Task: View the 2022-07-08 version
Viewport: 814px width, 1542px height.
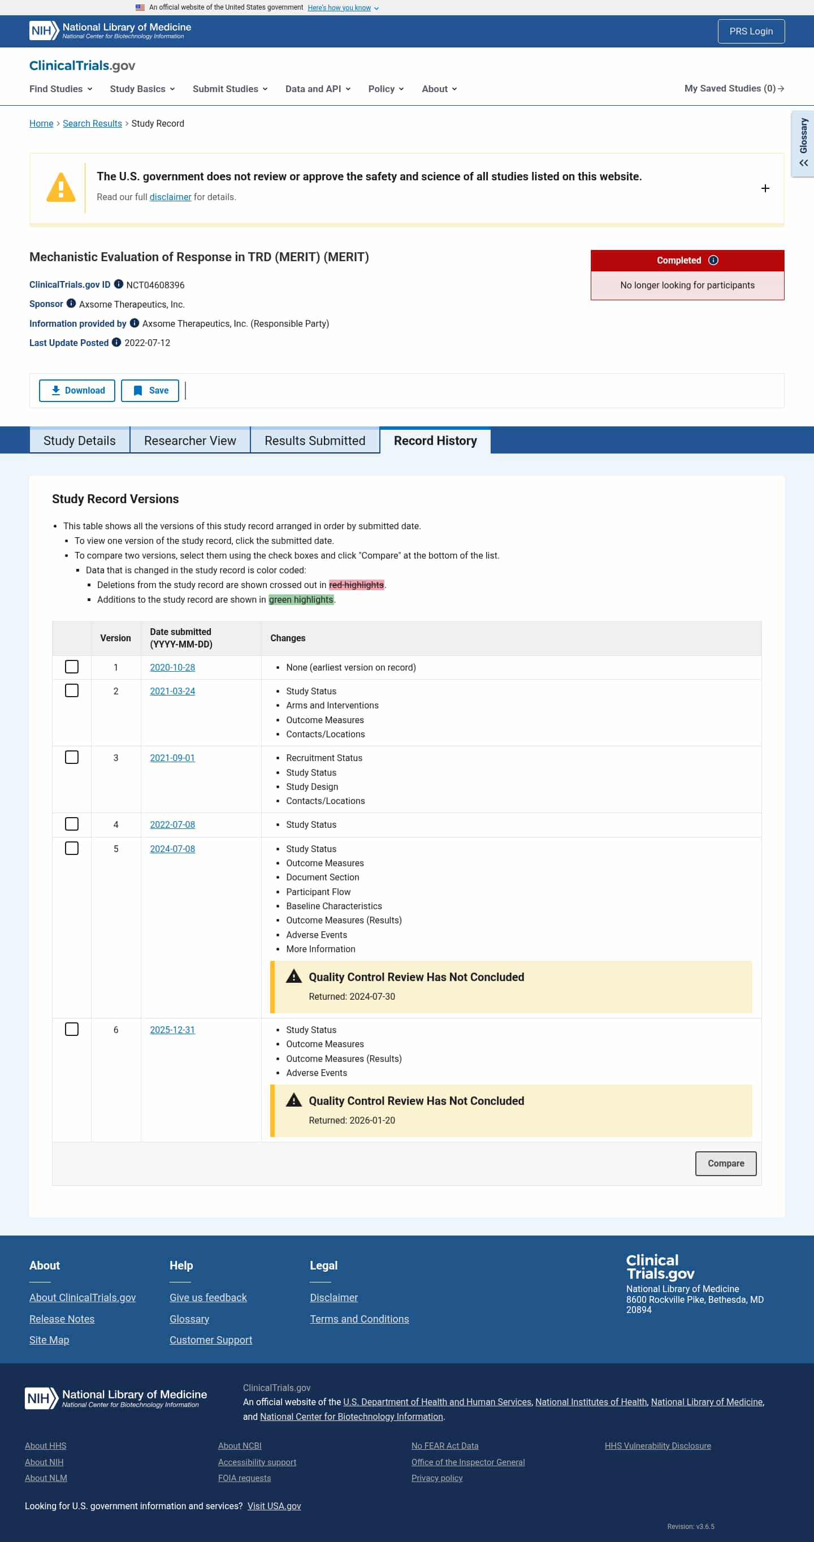Action: (172, 824)
